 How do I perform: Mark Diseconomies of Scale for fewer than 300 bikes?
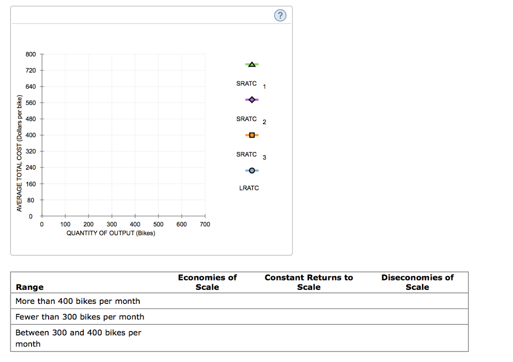pos(417,317)
